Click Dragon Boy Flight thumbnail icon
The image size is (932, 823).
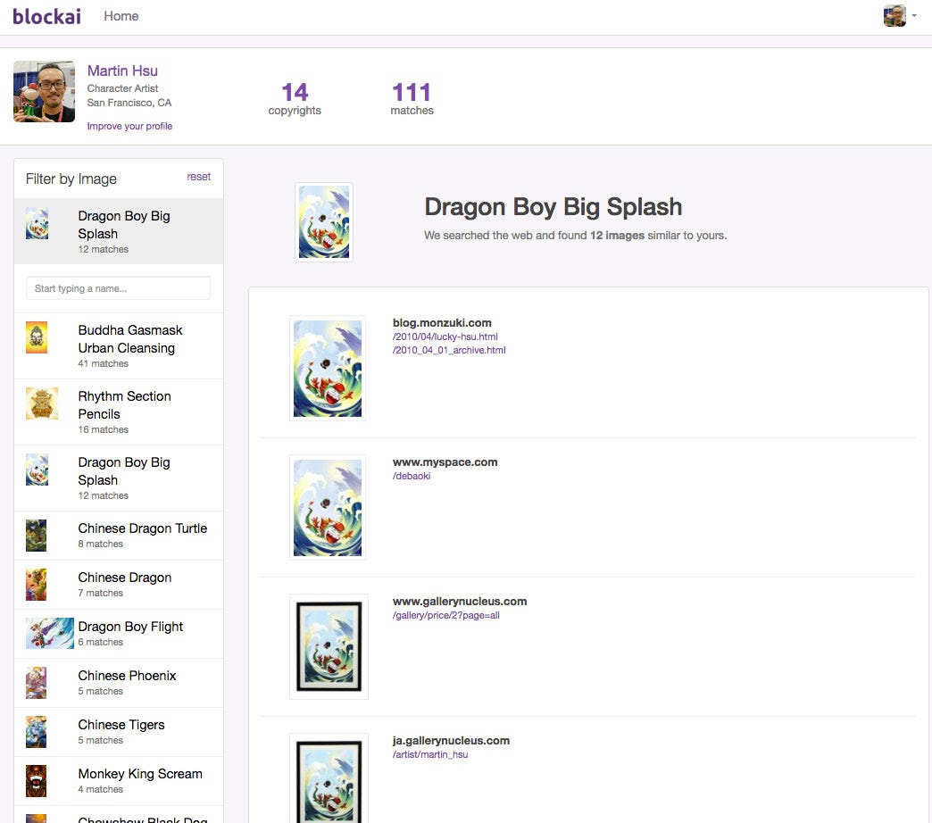(x=50, y=633)
